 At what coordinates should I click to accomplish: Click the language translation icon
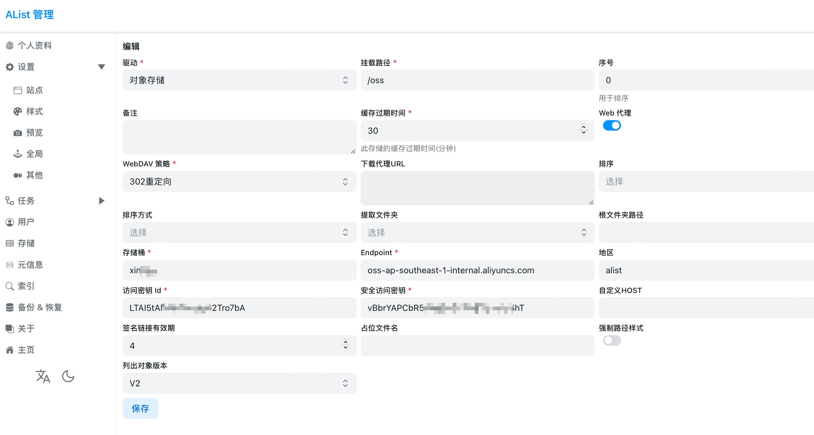(43, 376)
